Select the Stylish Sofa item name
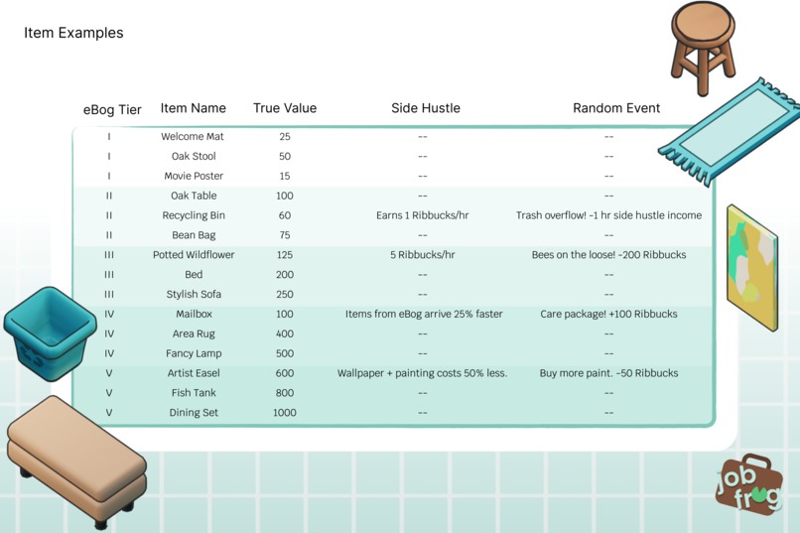This screenshot has width=800, height=533. 194,295
